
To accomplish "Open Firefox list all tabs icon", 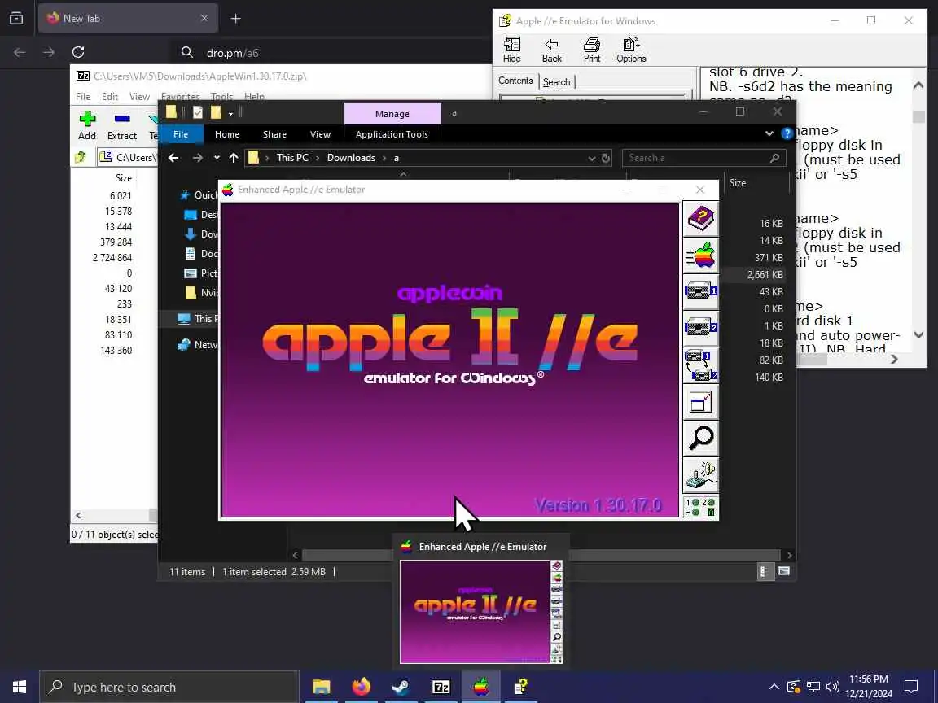I will coord(16,19).
